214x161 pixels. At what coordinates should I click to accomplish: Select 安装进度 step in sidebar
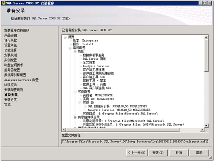[11, 100]
